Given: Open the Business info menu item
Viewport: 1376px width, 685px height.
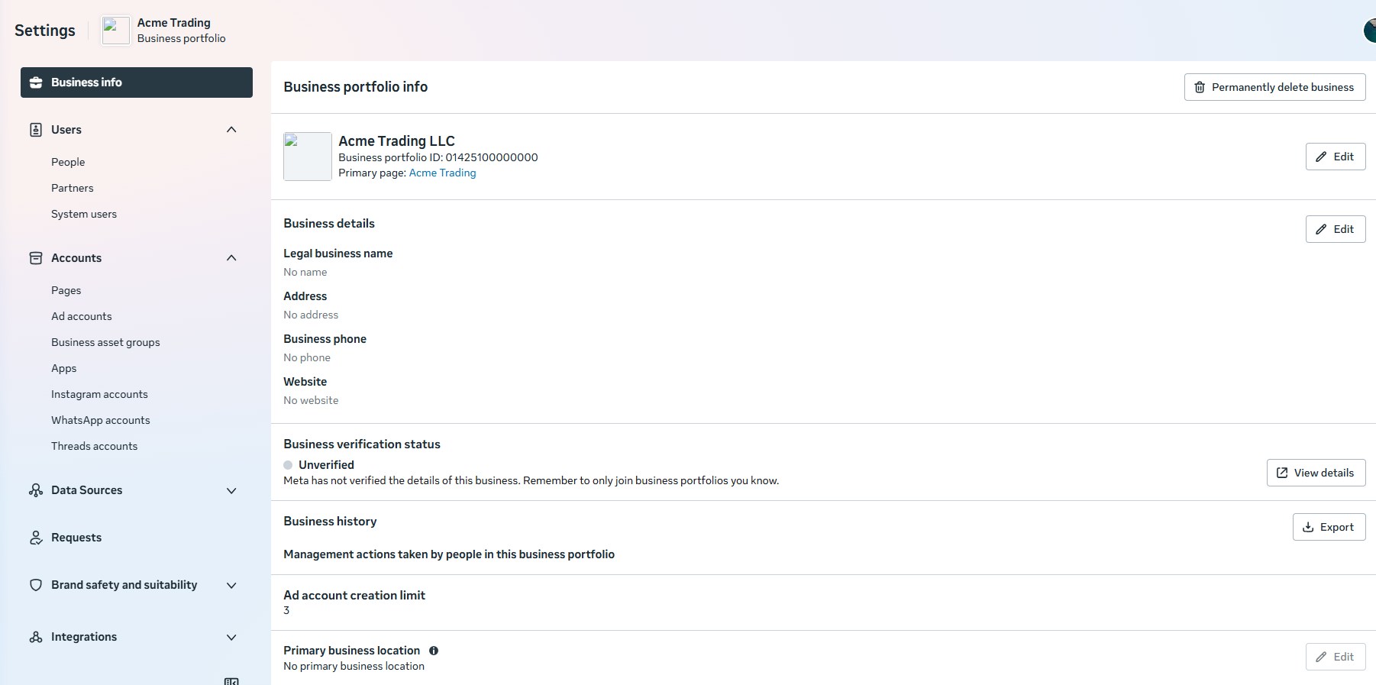Looking at the screenshot, I should [x=137, y=82].
